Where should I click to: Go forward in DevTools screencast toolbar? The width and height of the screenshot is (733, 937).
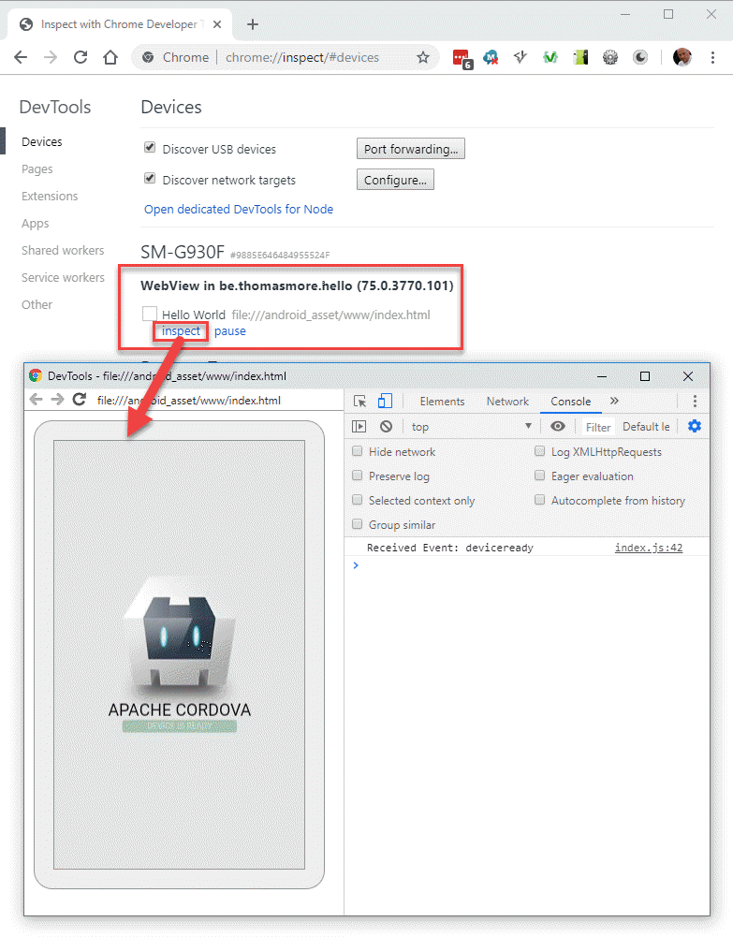pos(57,400)
